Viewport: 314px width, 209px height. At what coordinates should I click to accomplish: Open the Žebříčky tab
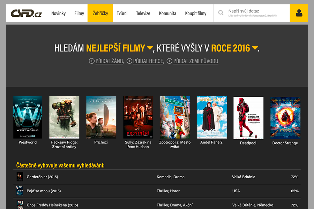coord(100,13)
